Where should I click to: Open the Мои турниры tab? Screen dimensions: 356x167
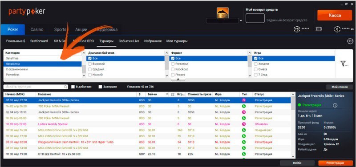[x=177, y=41]
